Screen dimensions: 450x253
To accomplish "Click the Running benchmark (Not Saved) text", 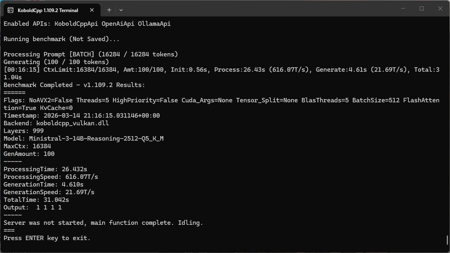I will (x=61, y=39).
